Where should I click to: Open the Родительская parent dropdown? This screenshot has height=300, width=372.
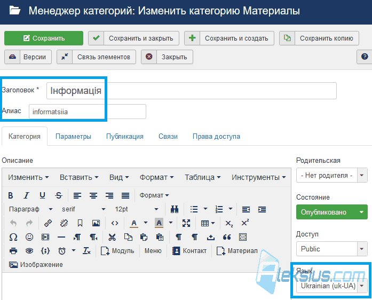(331, 175)
